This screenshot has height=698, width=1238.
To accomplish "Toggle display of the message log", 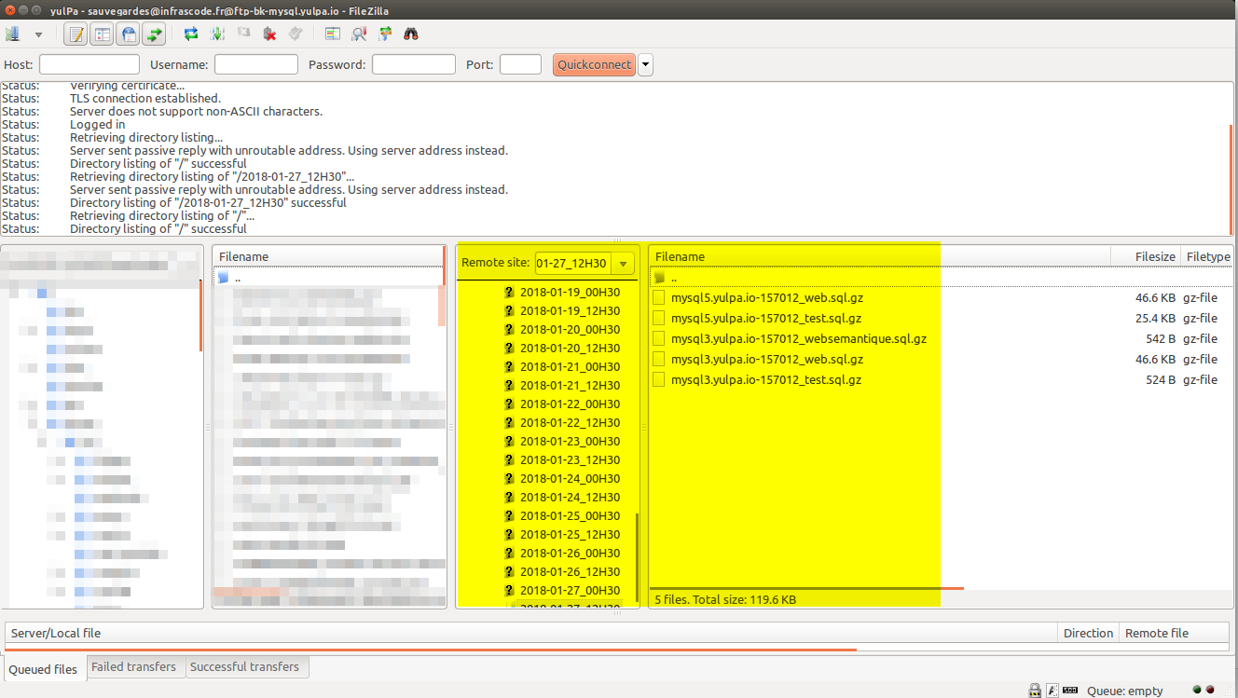I will point(76,34).
